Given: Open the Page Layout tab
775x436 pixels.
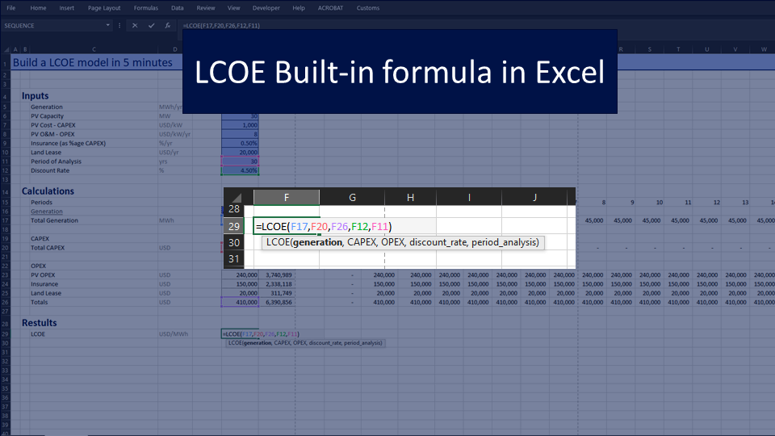Looking at the screenshot, I should (x=104, y=8).
